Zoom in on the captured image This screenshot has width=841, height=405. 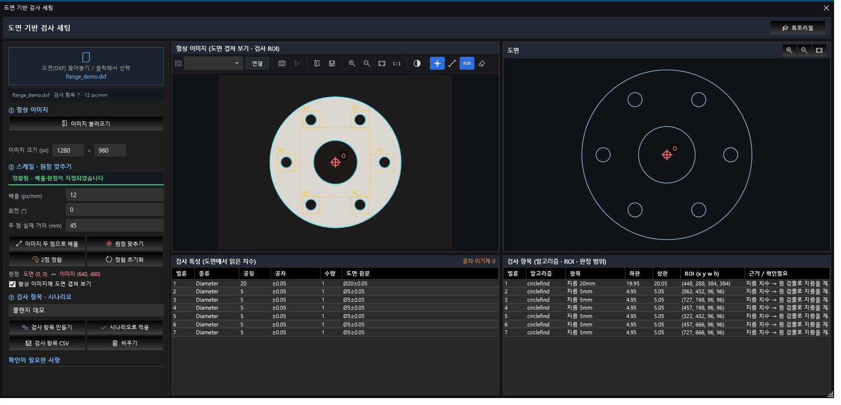click(352, 64)
